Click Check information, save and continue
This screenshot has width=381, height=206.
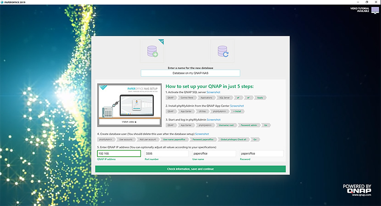[x=190, y=169]
